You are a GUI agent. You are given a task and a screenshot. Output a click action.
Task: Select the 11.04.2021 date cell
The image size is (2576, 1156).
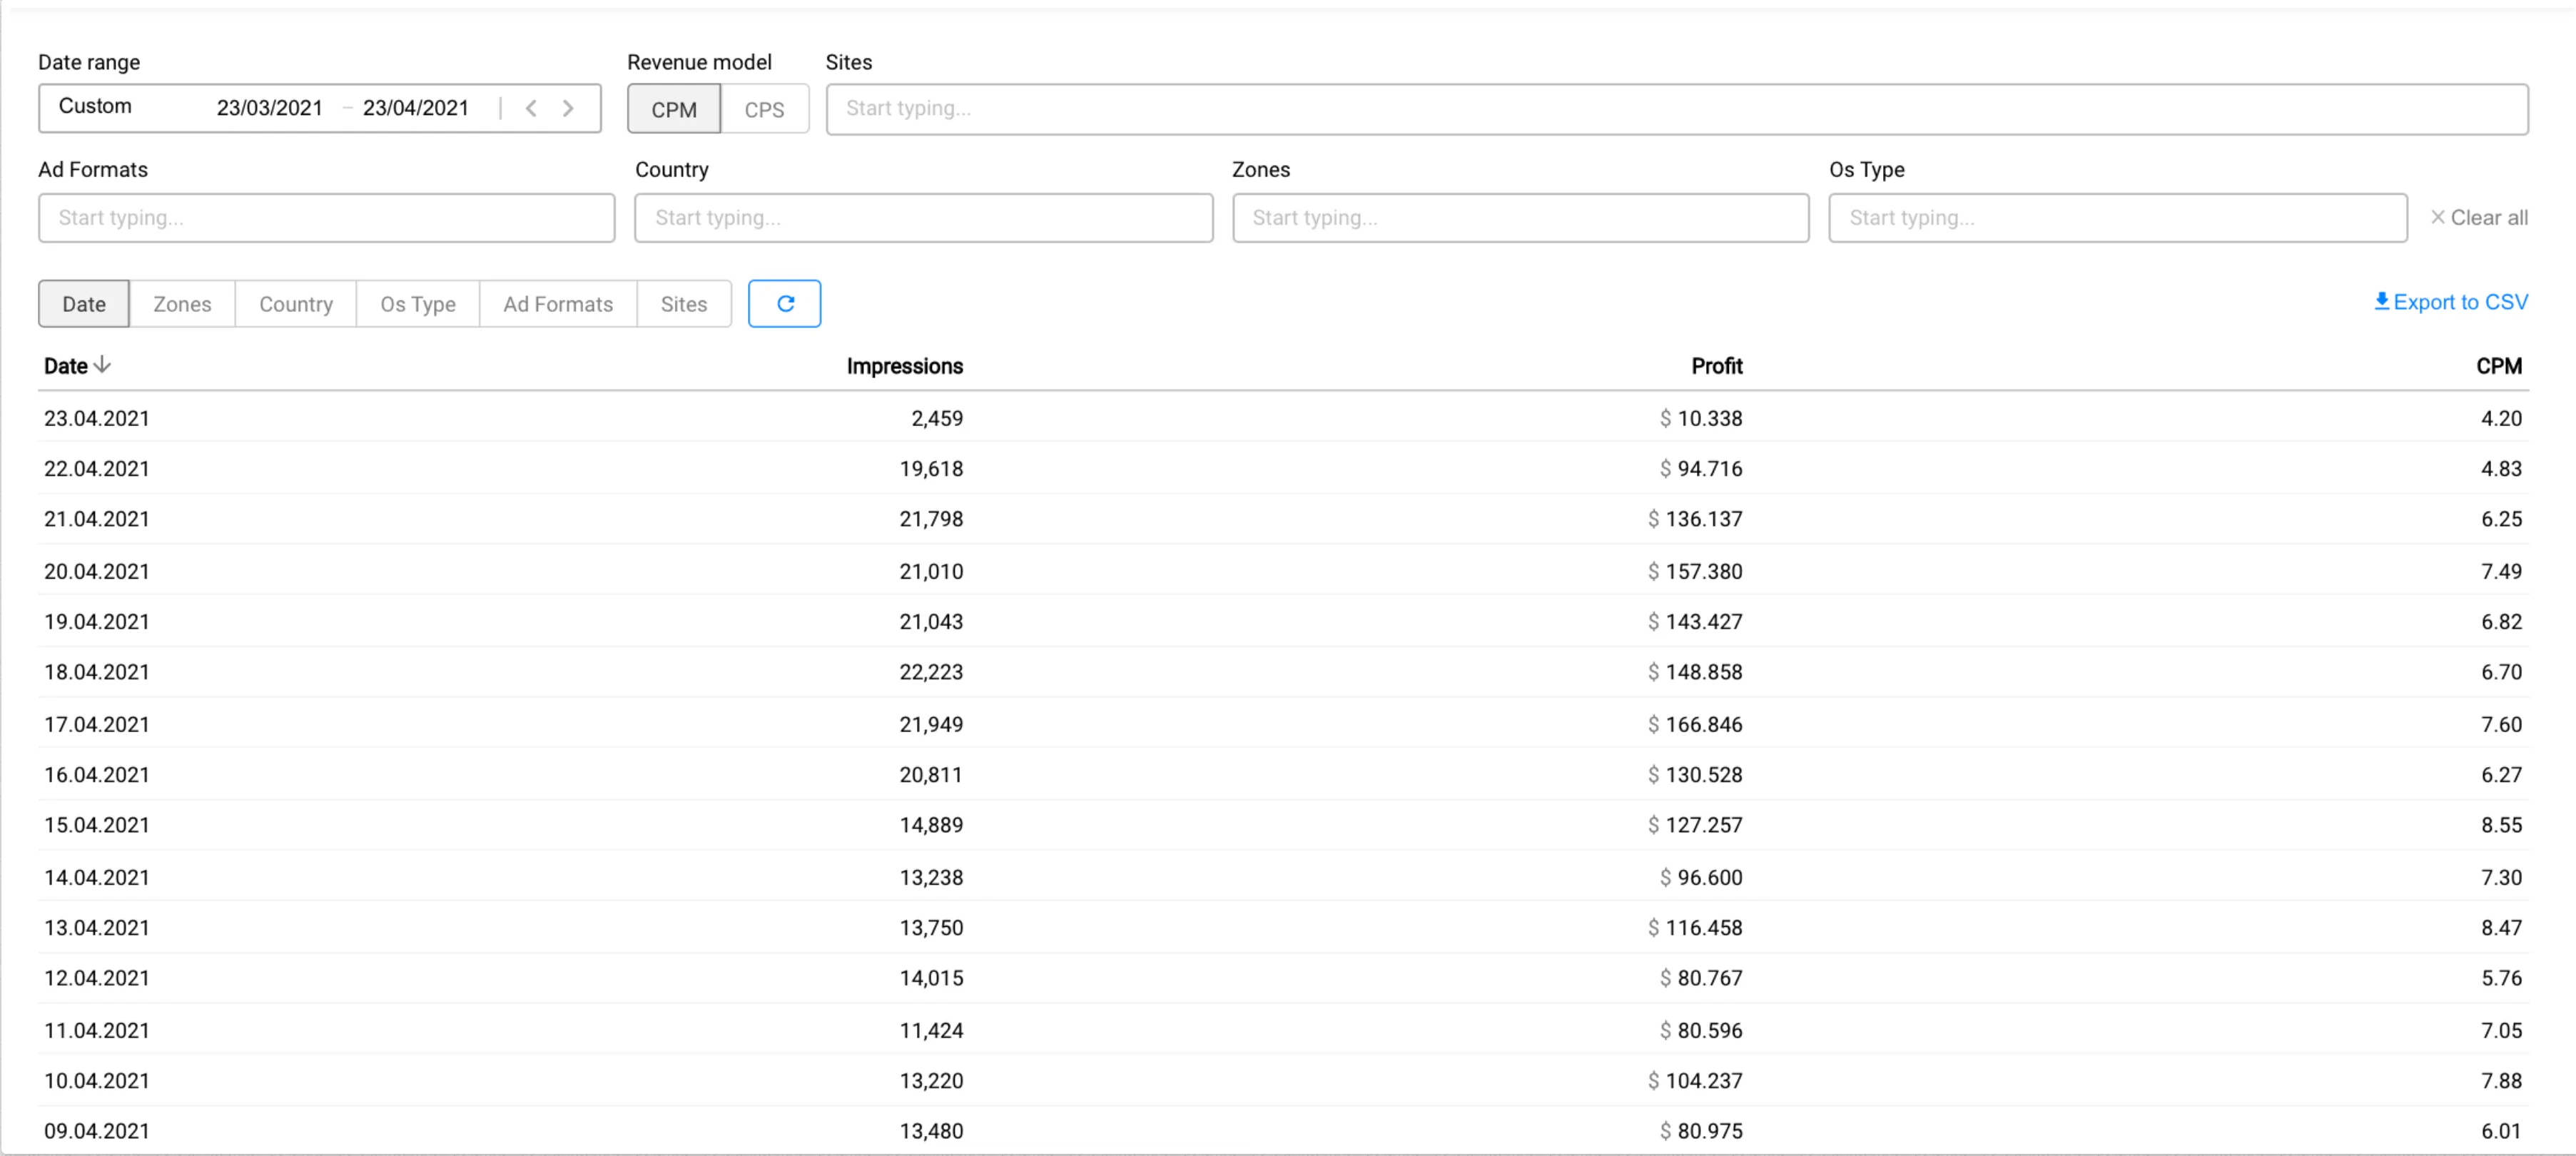pyautogui.click(x=97, y=1030)
